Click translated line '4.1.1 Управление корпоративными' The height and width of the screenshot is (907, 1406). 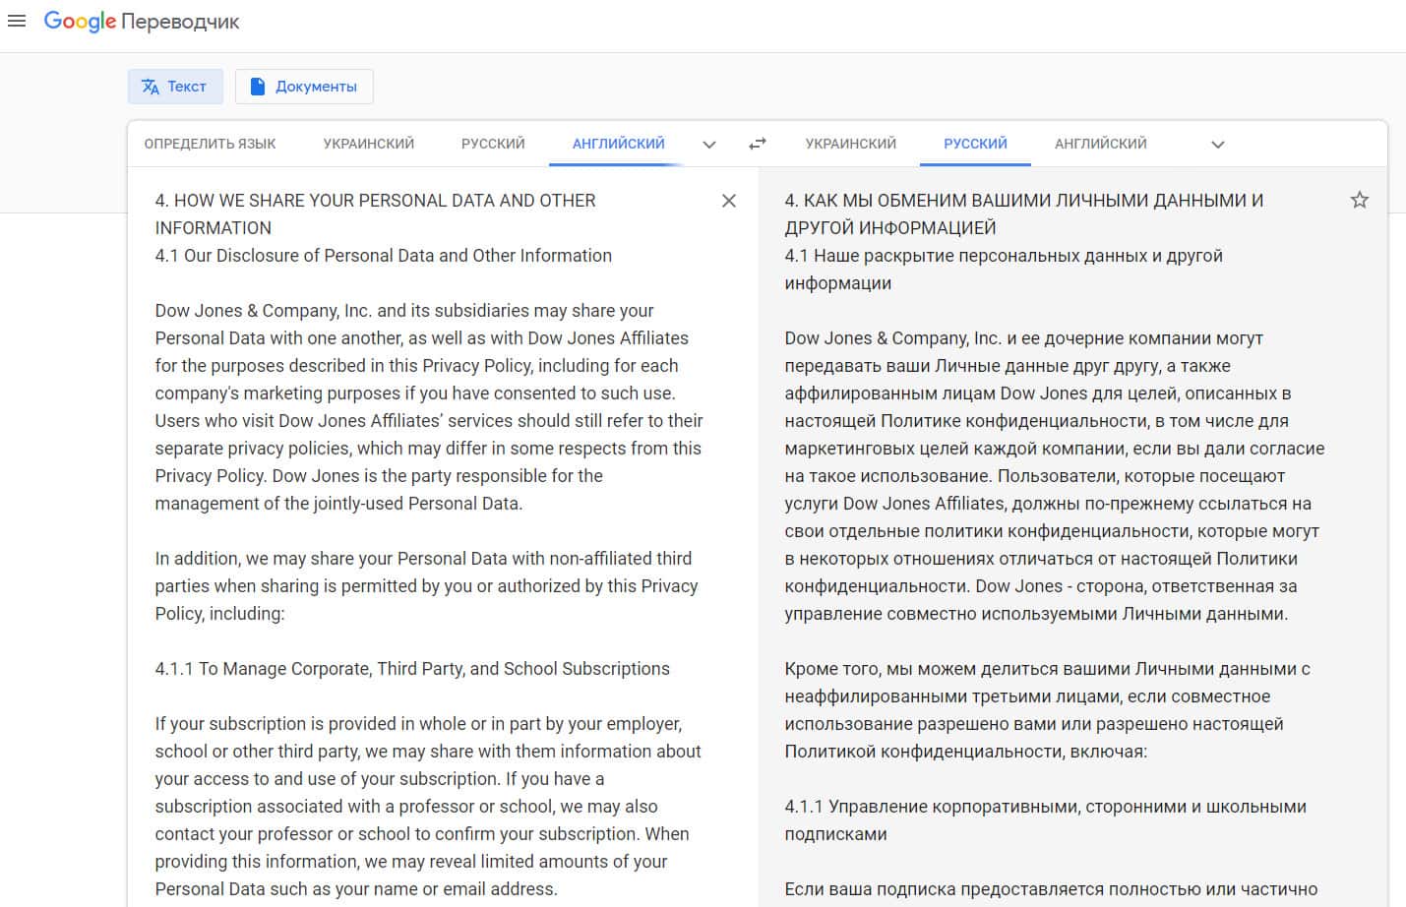point(1045,820)
